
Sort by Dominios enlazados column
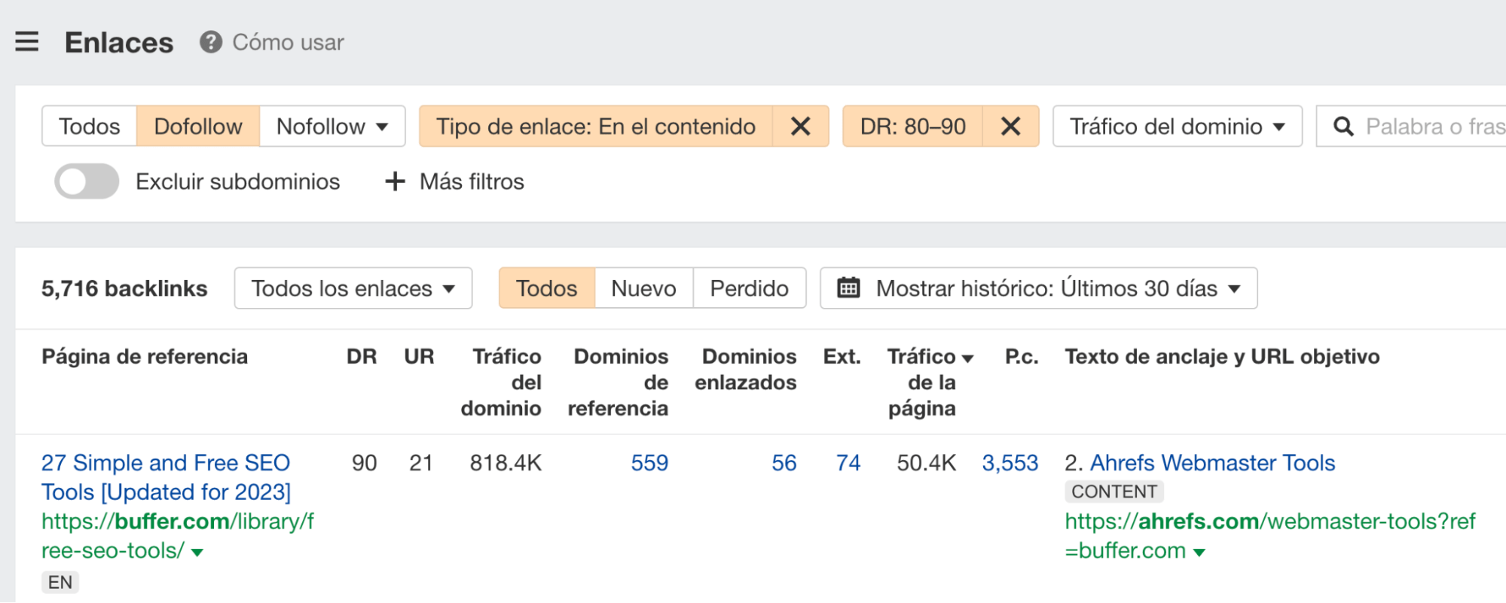746,370
